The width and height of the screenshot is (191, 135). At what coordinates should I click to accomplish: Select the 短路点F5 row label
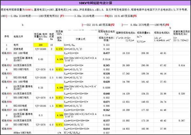pos(7,94)
